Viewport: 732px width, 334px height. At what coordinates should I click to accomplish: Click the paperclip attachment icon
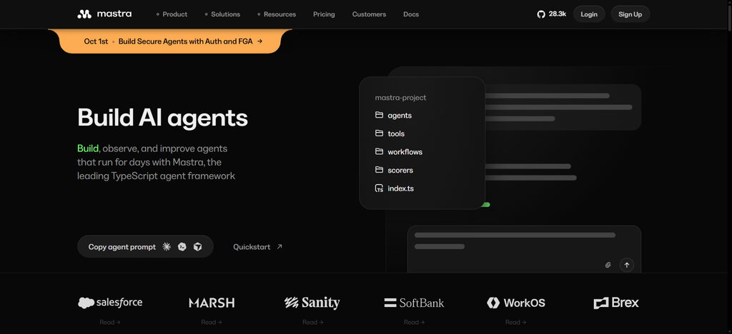click(608, 265)
